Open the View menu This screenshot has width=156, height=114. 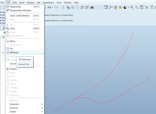click(14, 3)
